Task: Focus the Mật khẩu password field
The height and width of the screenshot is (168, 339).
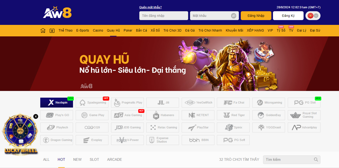Action: tap(214, 16)
